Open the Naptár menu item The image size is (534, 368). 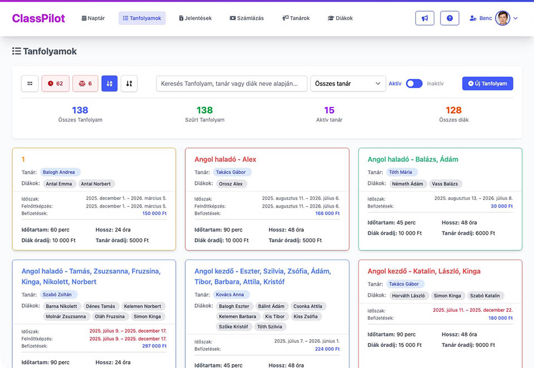(93, 18)
